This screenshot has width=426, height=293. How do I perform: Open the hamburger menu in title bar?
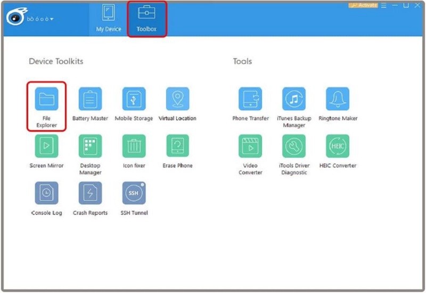click(x=383, y=5)
